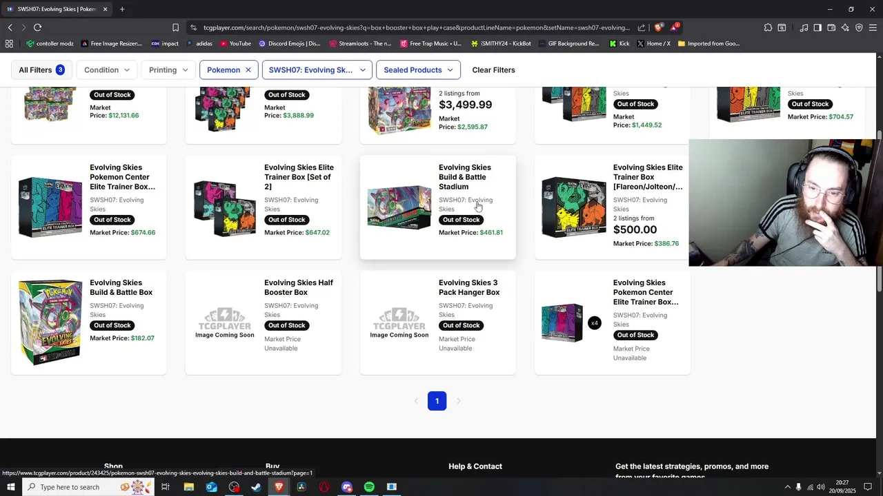883x496 pixels.
Task: Click the bookmark icon beside the address bar
Action: (x=175, y=28)
